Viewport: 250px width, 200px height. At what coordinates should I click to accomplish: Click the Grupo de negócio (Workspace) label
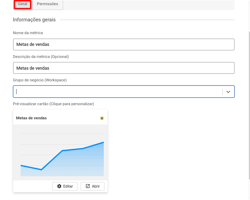(40, 80)
